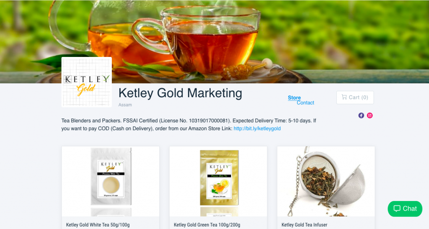Switch to the Store tab
The image size is (429, 229).
(x=294, y=98)
